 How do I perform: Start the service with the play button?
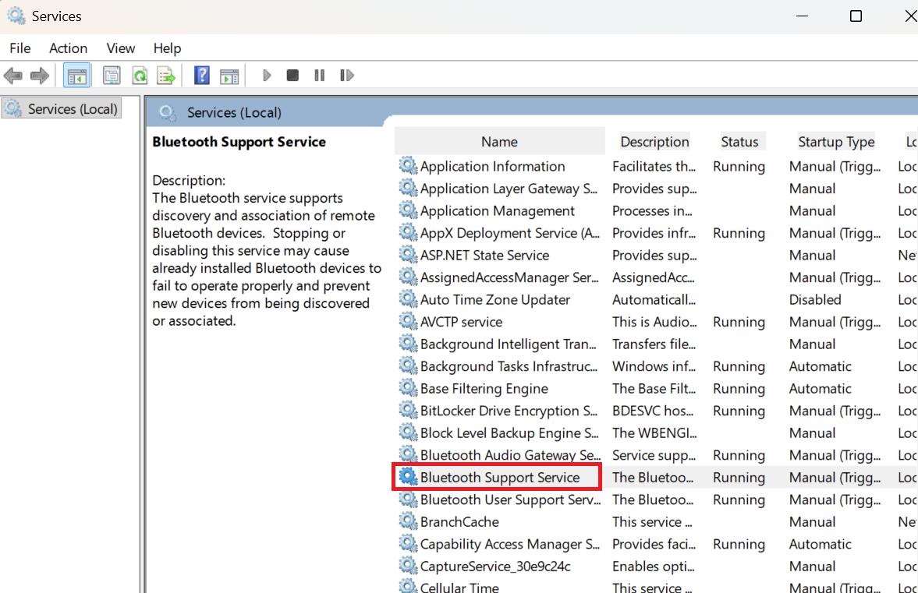coord(267,76)
